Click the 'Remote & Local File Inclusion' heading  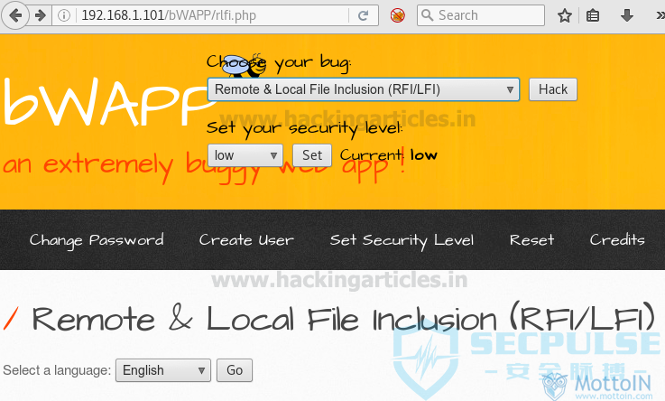[344, 319]
